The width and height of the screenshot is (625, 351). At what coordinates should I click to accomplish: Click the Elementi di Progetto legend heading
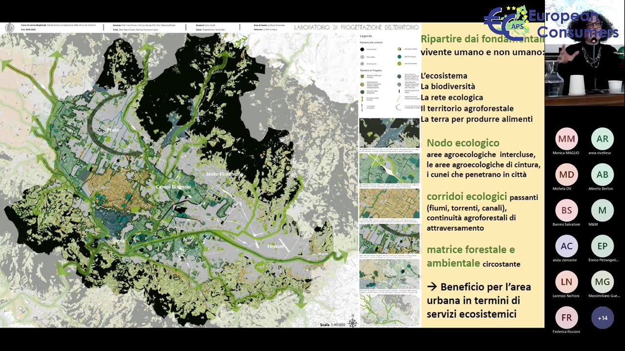370,71
